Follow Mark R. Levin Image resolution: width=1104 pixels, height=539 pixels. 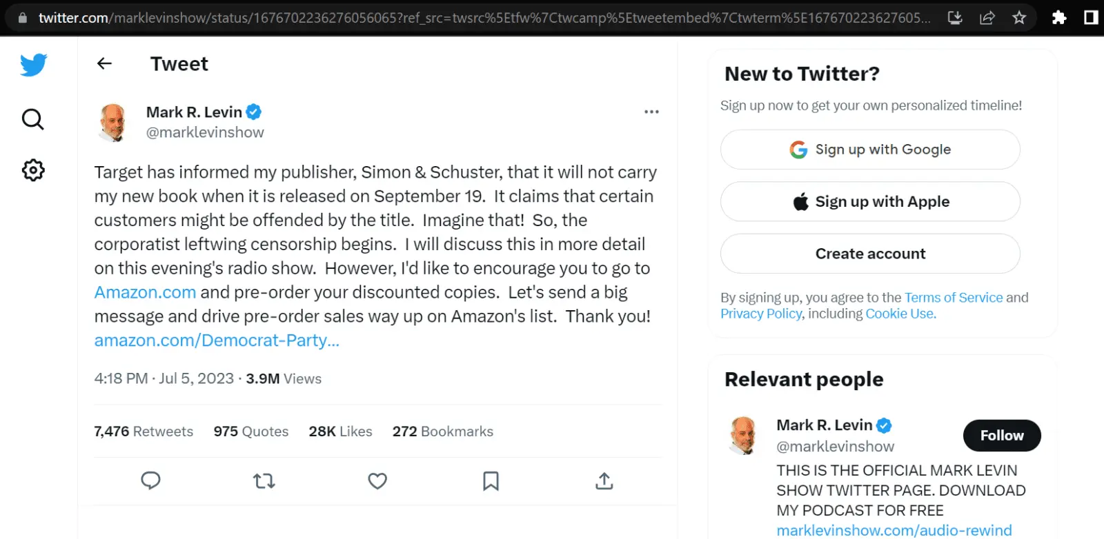(1001, 436)
